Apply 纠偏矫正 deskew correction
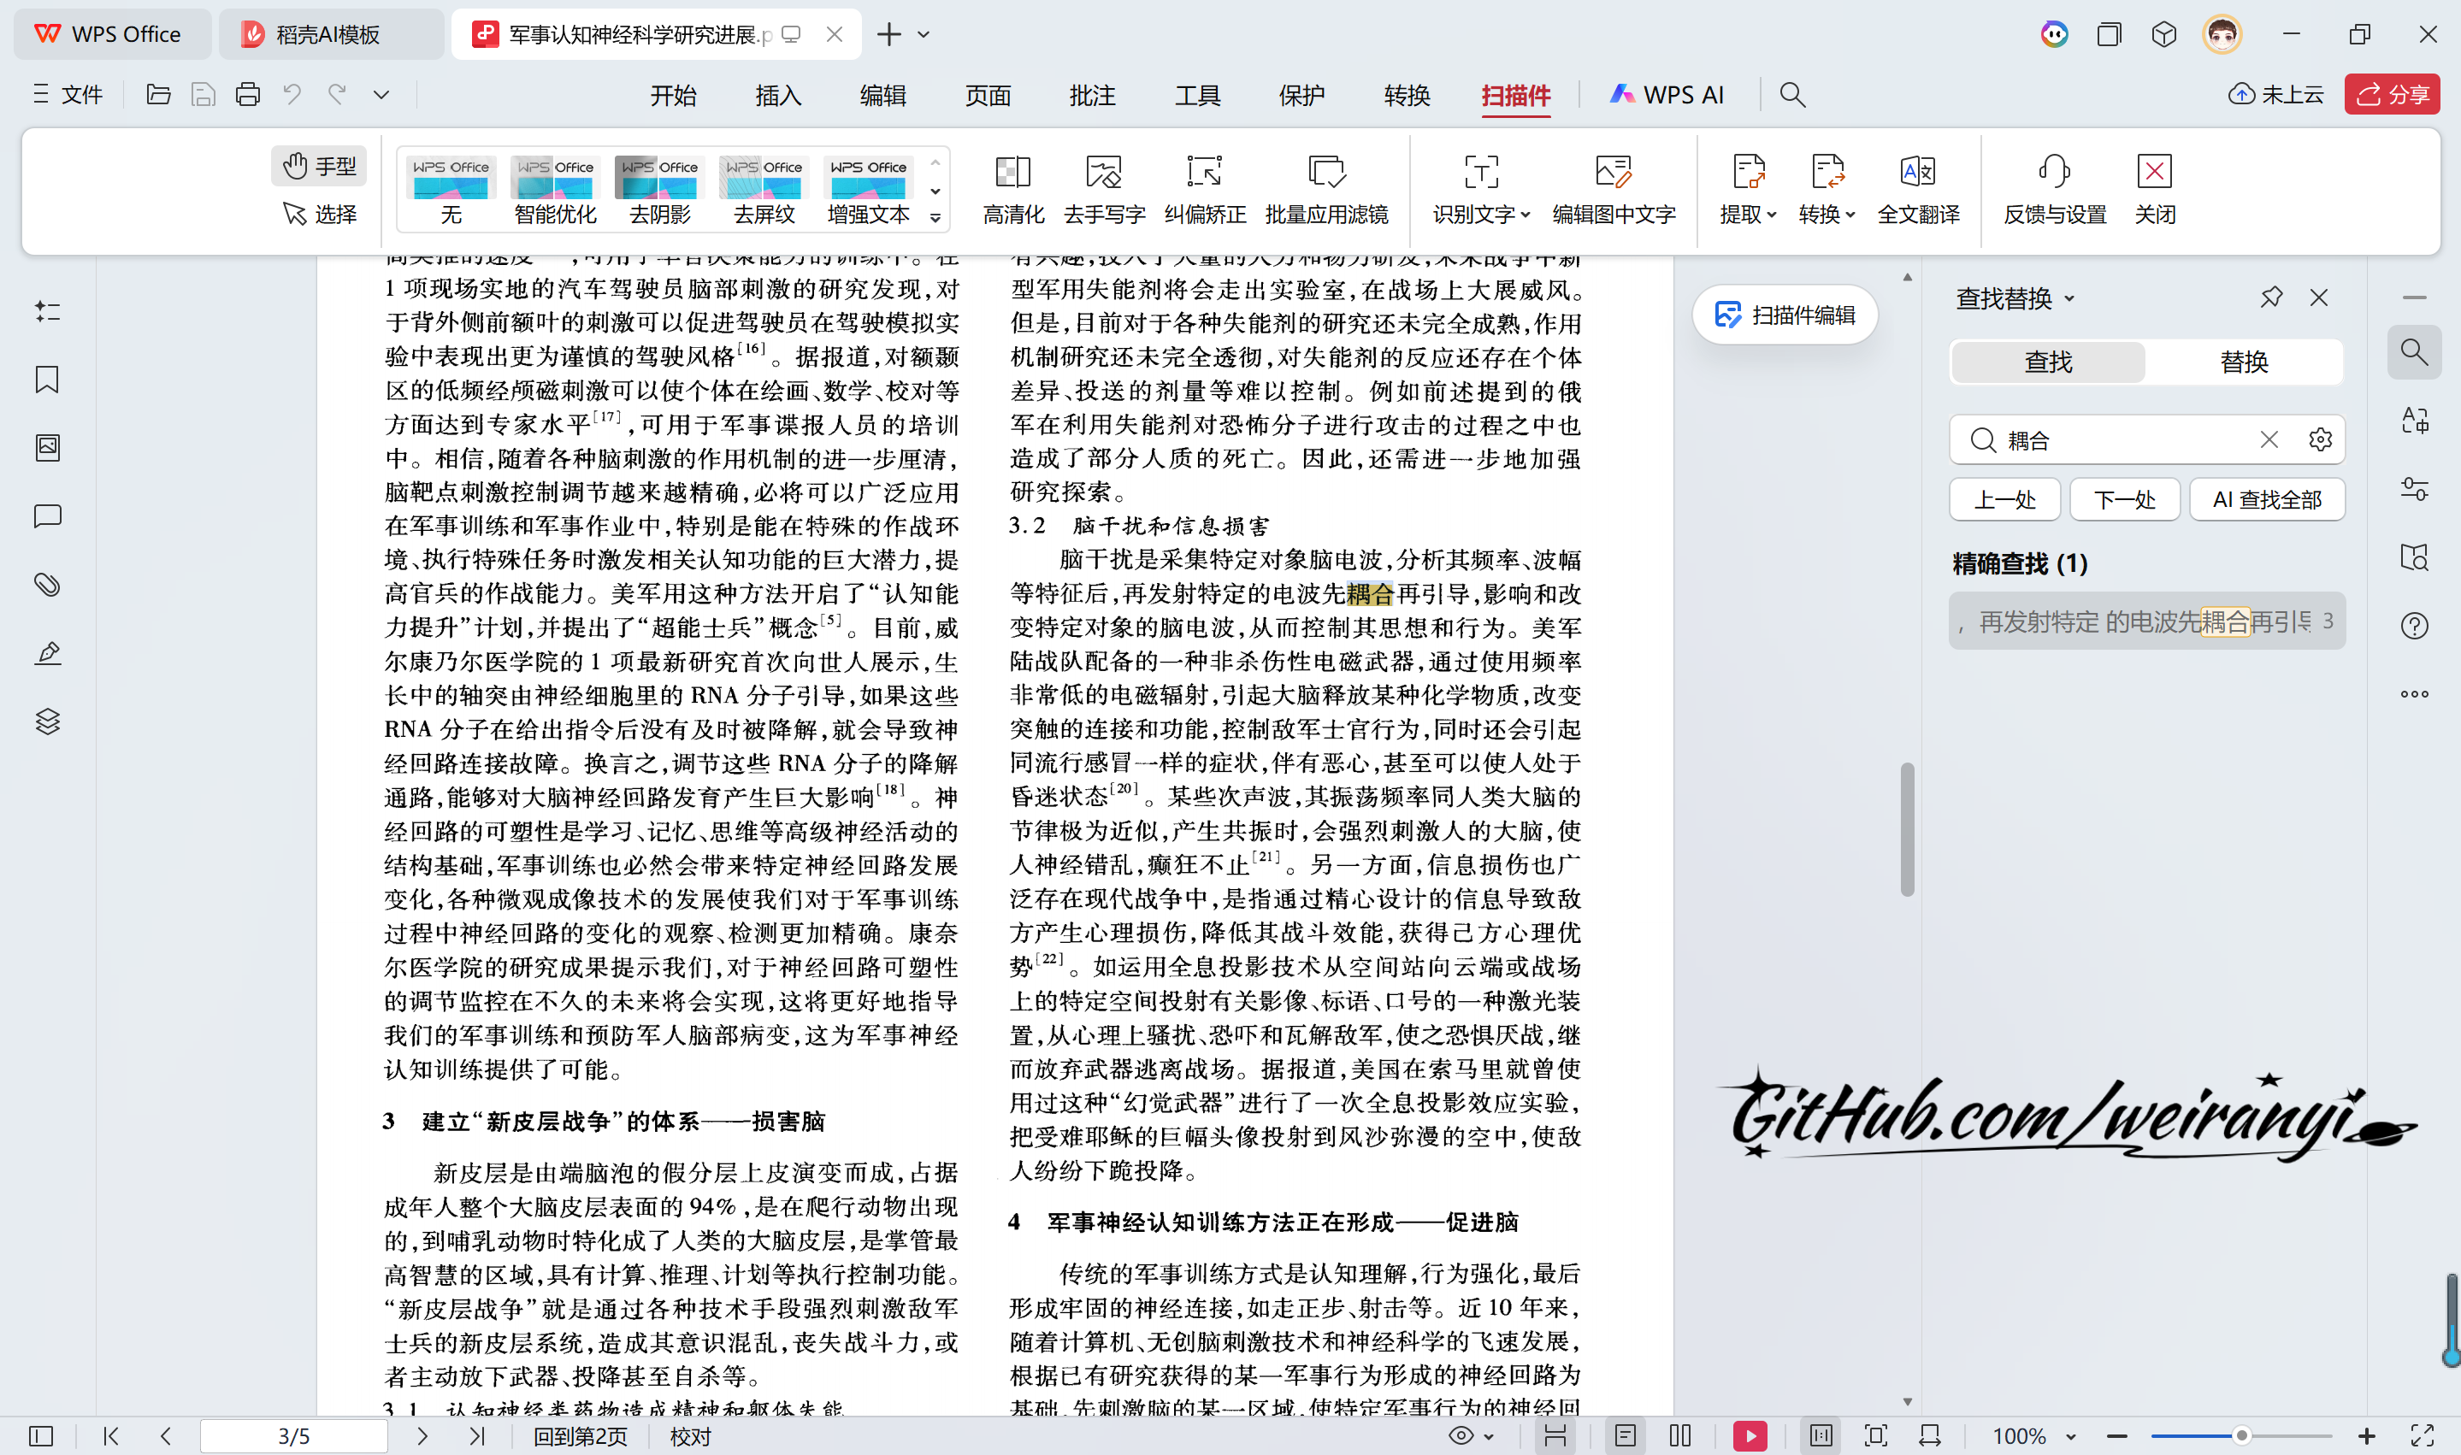 pos(1204,189)
